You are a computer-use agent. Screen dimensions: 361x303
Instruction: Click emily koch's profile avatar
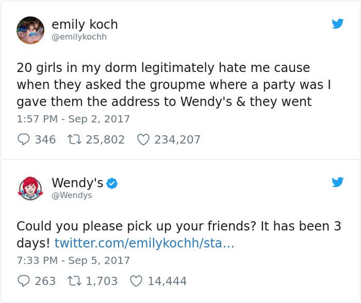30,30
